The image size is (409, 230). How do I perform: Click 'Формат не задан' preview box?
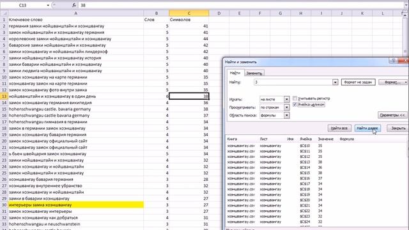pyautogui.click(x=358, y=82)
